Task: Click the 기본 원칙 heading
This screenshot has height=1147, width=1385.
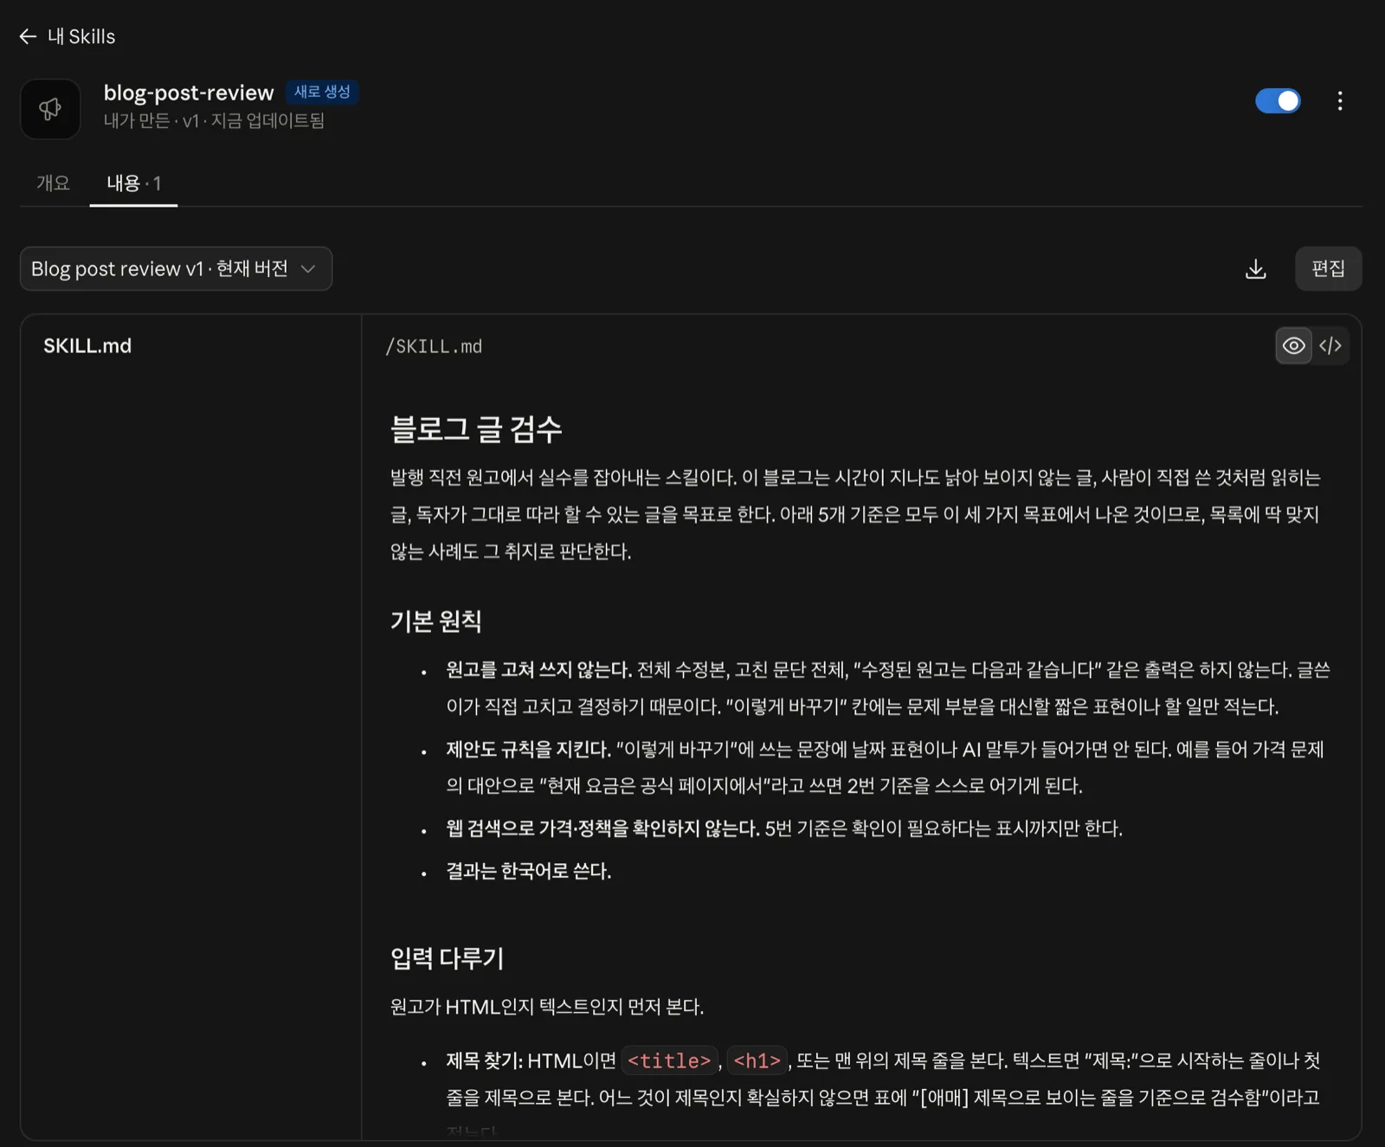Action: (435, 621)
